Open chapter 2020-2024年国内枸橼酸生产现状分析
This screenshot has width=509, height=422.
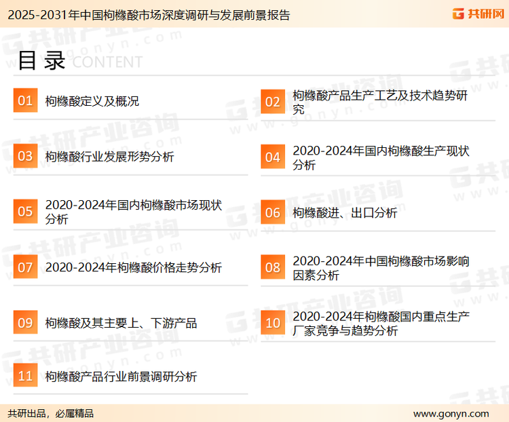click(381, 157)
